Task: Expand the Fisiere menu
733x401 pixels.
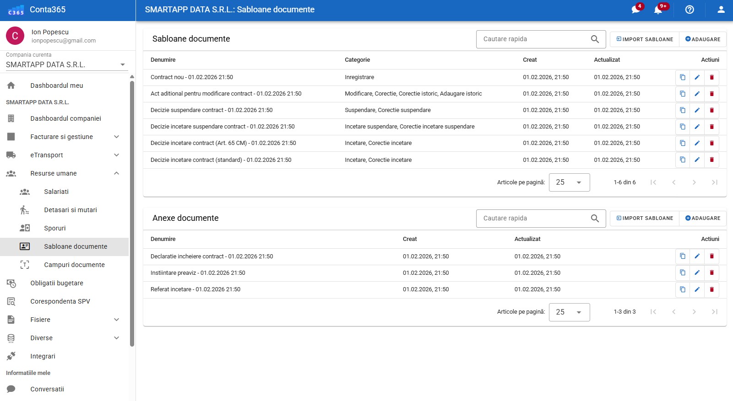Action: tap(116, 320)
